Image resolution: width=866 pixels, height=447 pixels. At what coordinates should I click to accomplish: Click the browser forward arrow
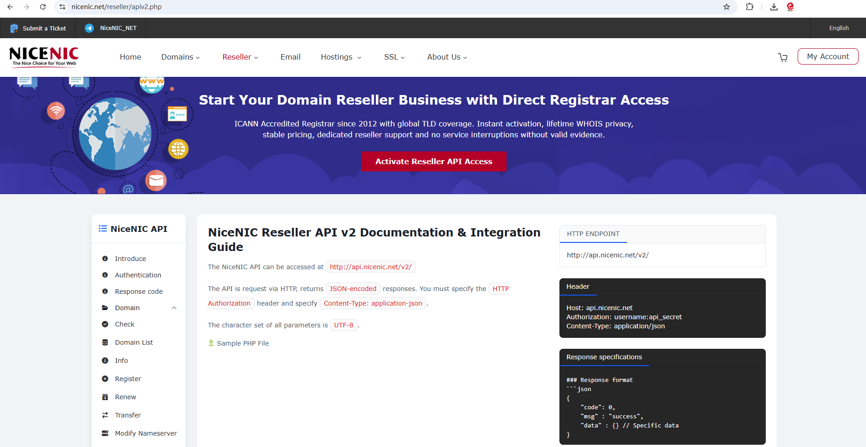26,7
